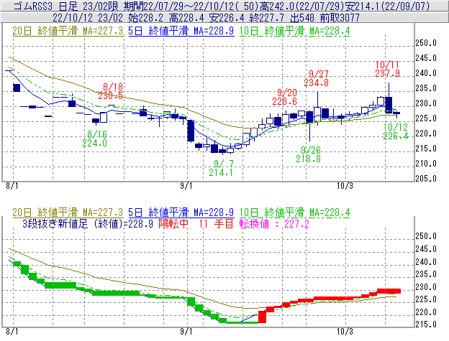The image size is (449, 341).
Task: Click the 9/20 228.6 high label
Action: [285, 97]
